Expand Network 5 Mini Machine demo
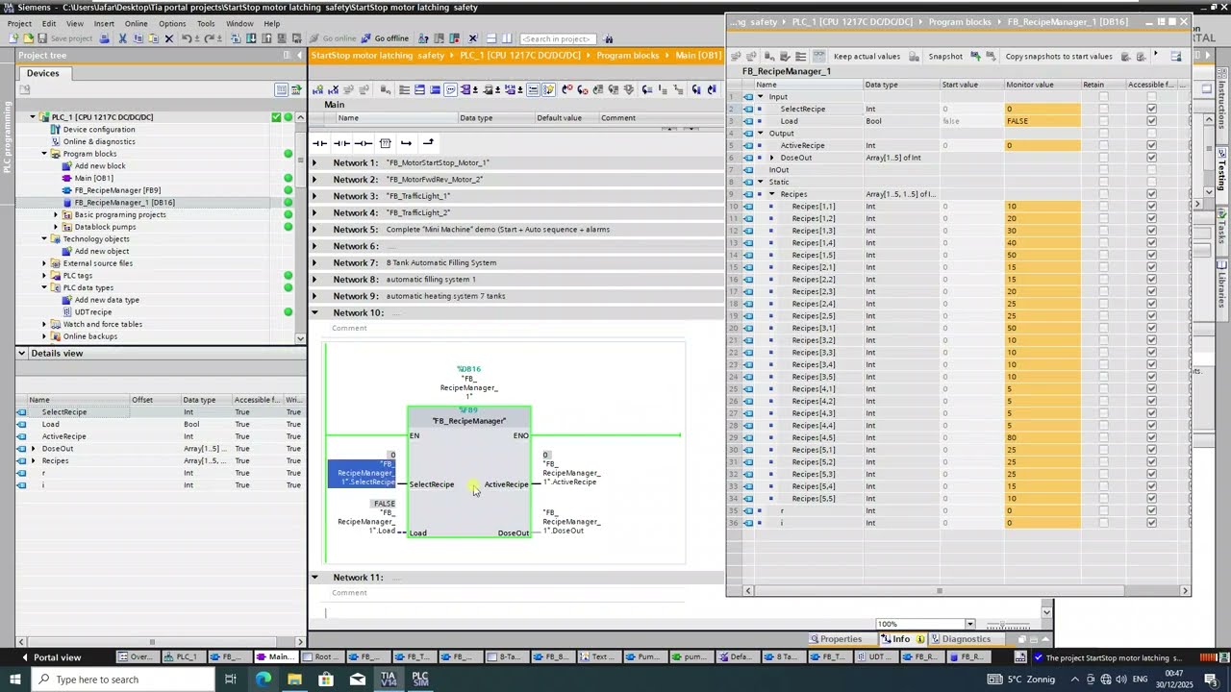 click(314, 230)
